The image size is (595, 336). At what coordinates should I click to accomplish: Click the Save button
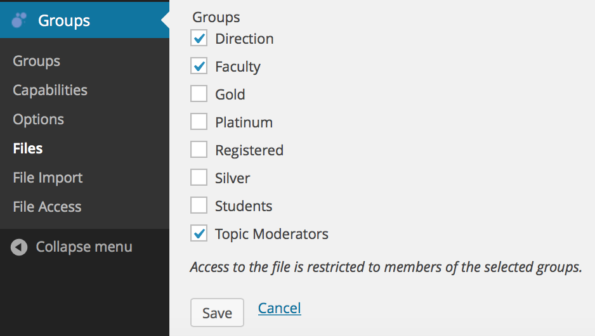(217, 313)
